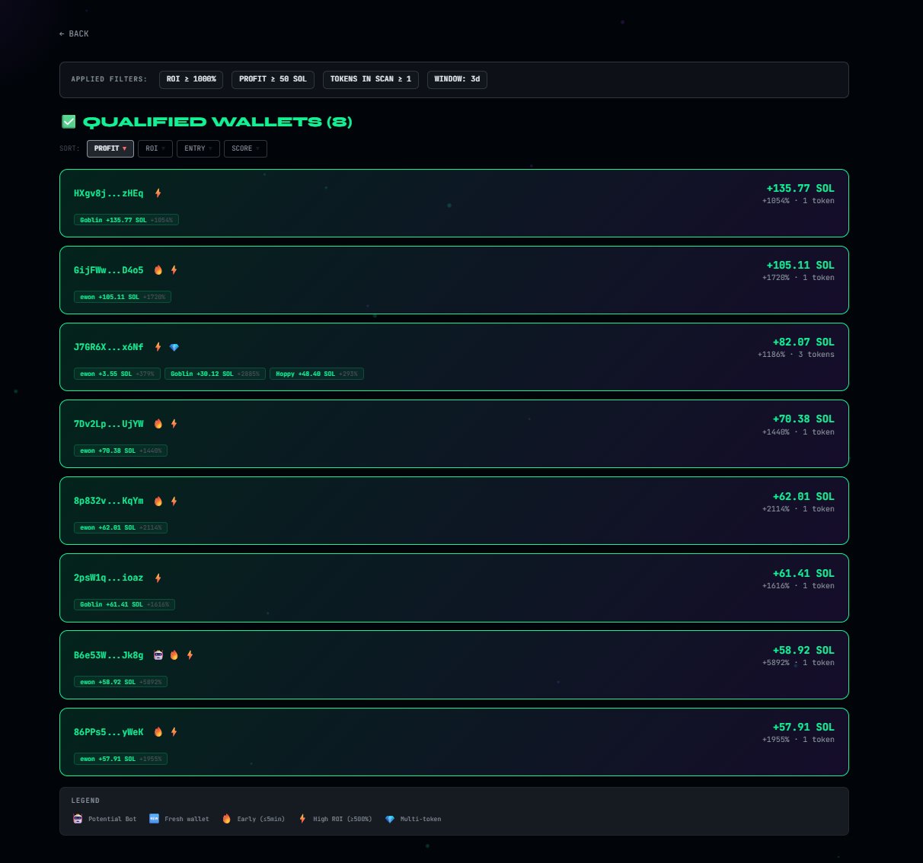Click the Goblin +135.77 SOL token tag
The height and width of the screenshot is (863, 923).
click(x=126, y=220)
